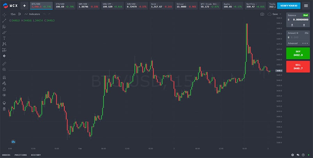Take a chart snapshot with camera icon

[x=262, y=14]
